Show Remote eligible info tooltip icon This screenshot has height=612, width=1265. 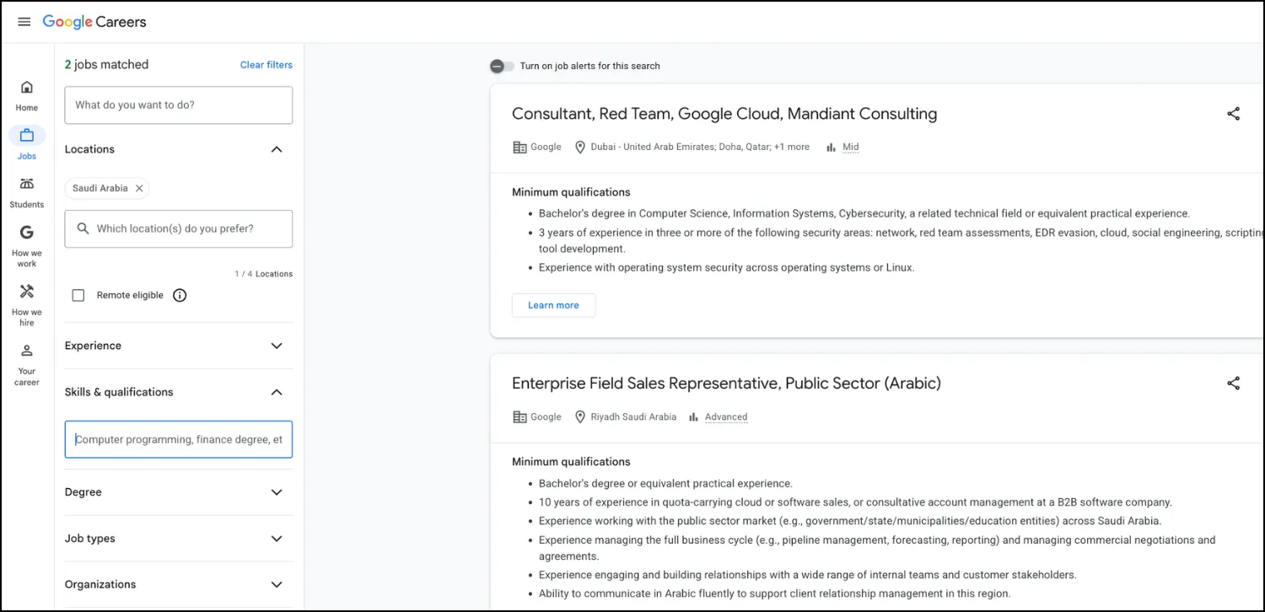180,295
